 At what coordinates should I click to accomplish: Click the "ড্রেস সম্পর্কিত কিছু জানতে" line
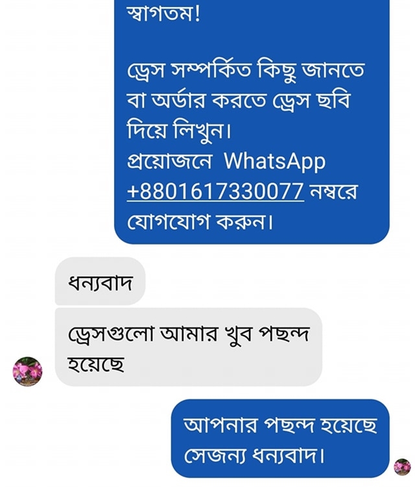(x=246, y=69)
